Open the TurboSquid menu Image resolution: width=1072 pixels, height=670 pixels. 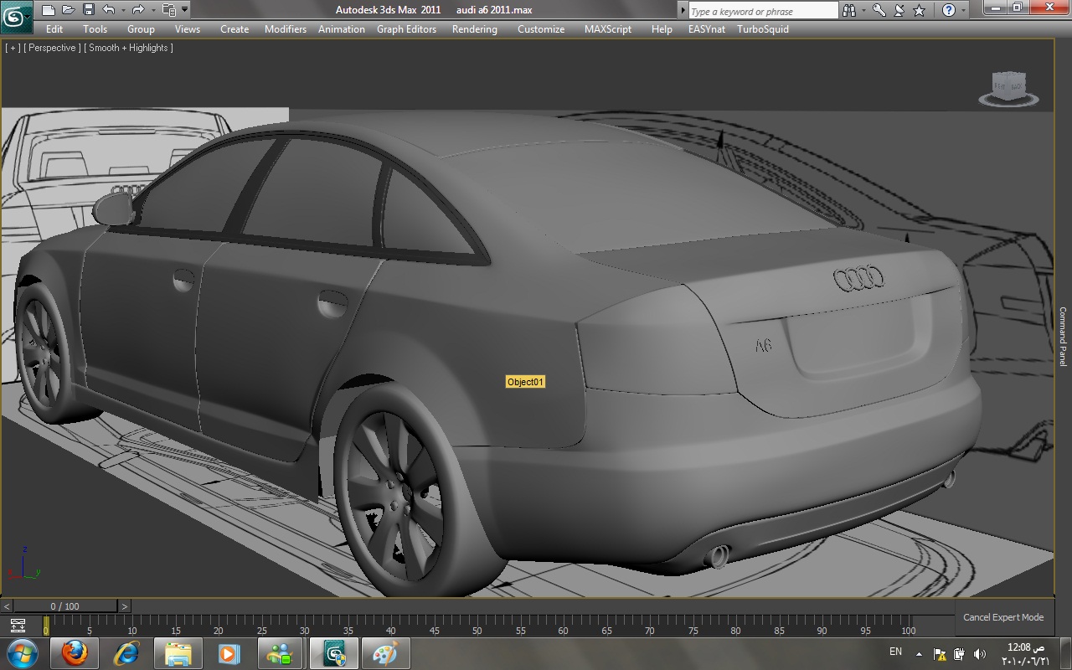click(763, 29)
